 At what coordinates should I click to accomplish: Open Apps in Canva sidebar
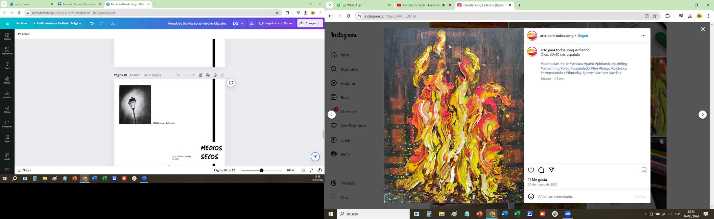tap(7, 139)
